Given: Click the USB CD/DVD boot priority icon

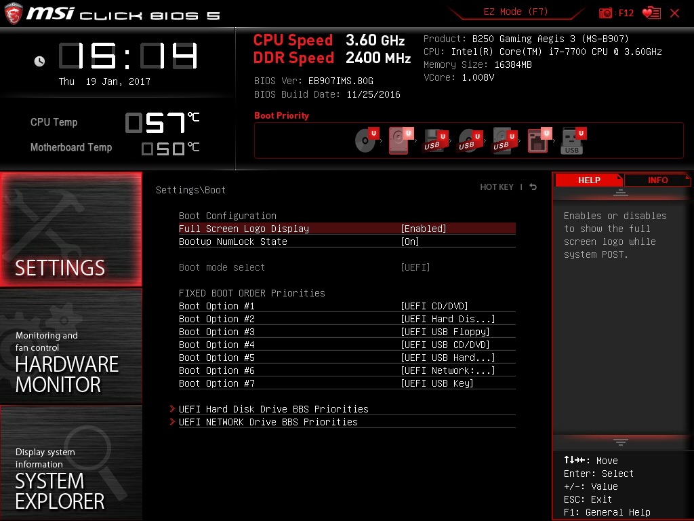Looking at the screenshot, I should (x=470, y=141).
